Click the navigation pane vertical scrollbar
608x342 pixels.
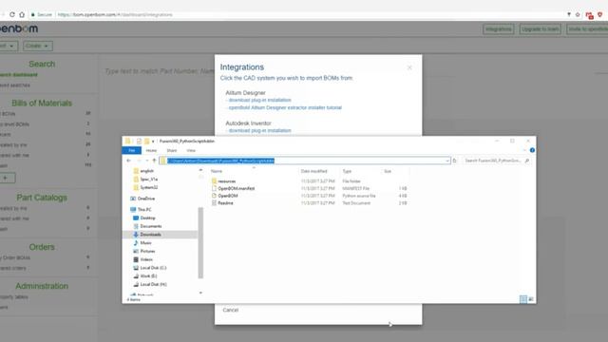200,242
